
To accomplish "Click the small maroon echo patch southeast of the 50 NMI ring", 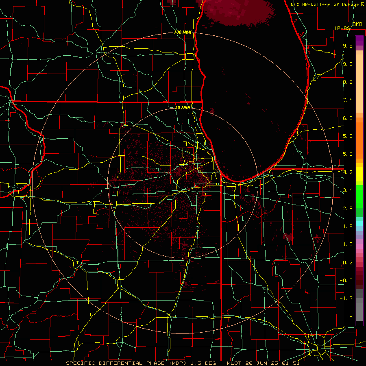I will (288, 237).
